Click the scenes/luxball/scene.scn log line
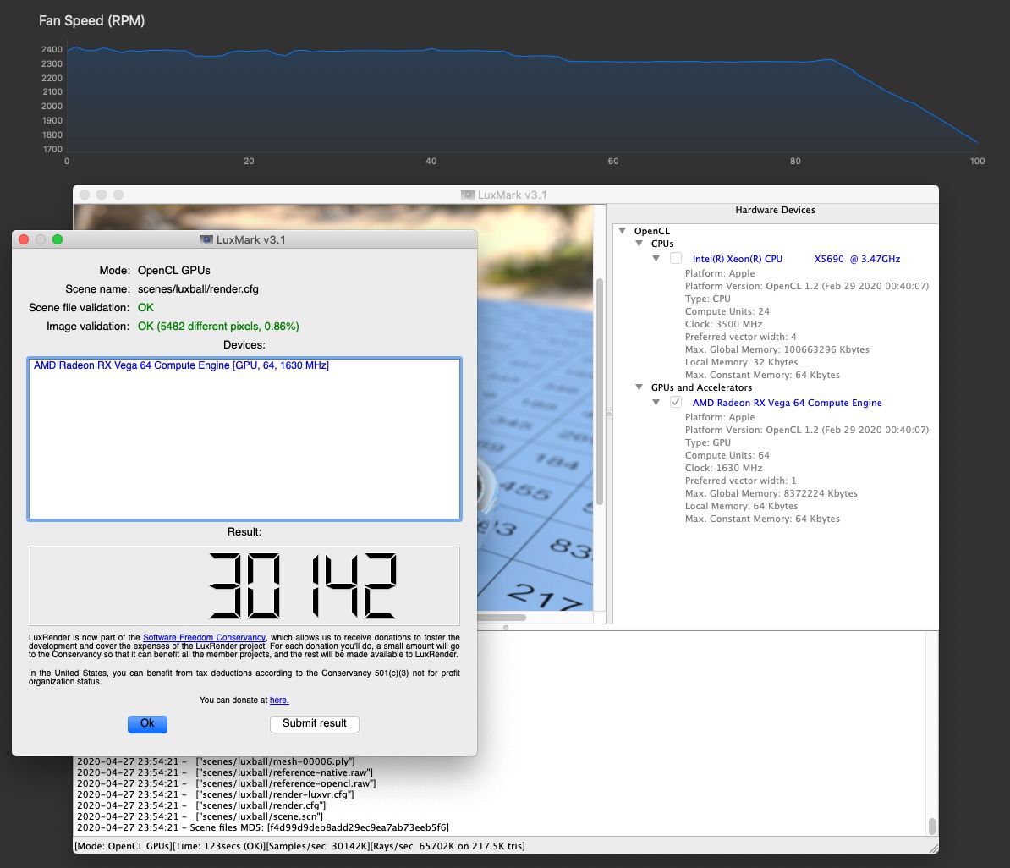 200,816
